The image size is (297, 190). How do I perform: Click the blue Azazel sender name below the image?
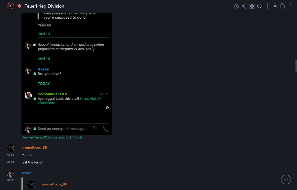pyautogui.click(x=27, y=173)
